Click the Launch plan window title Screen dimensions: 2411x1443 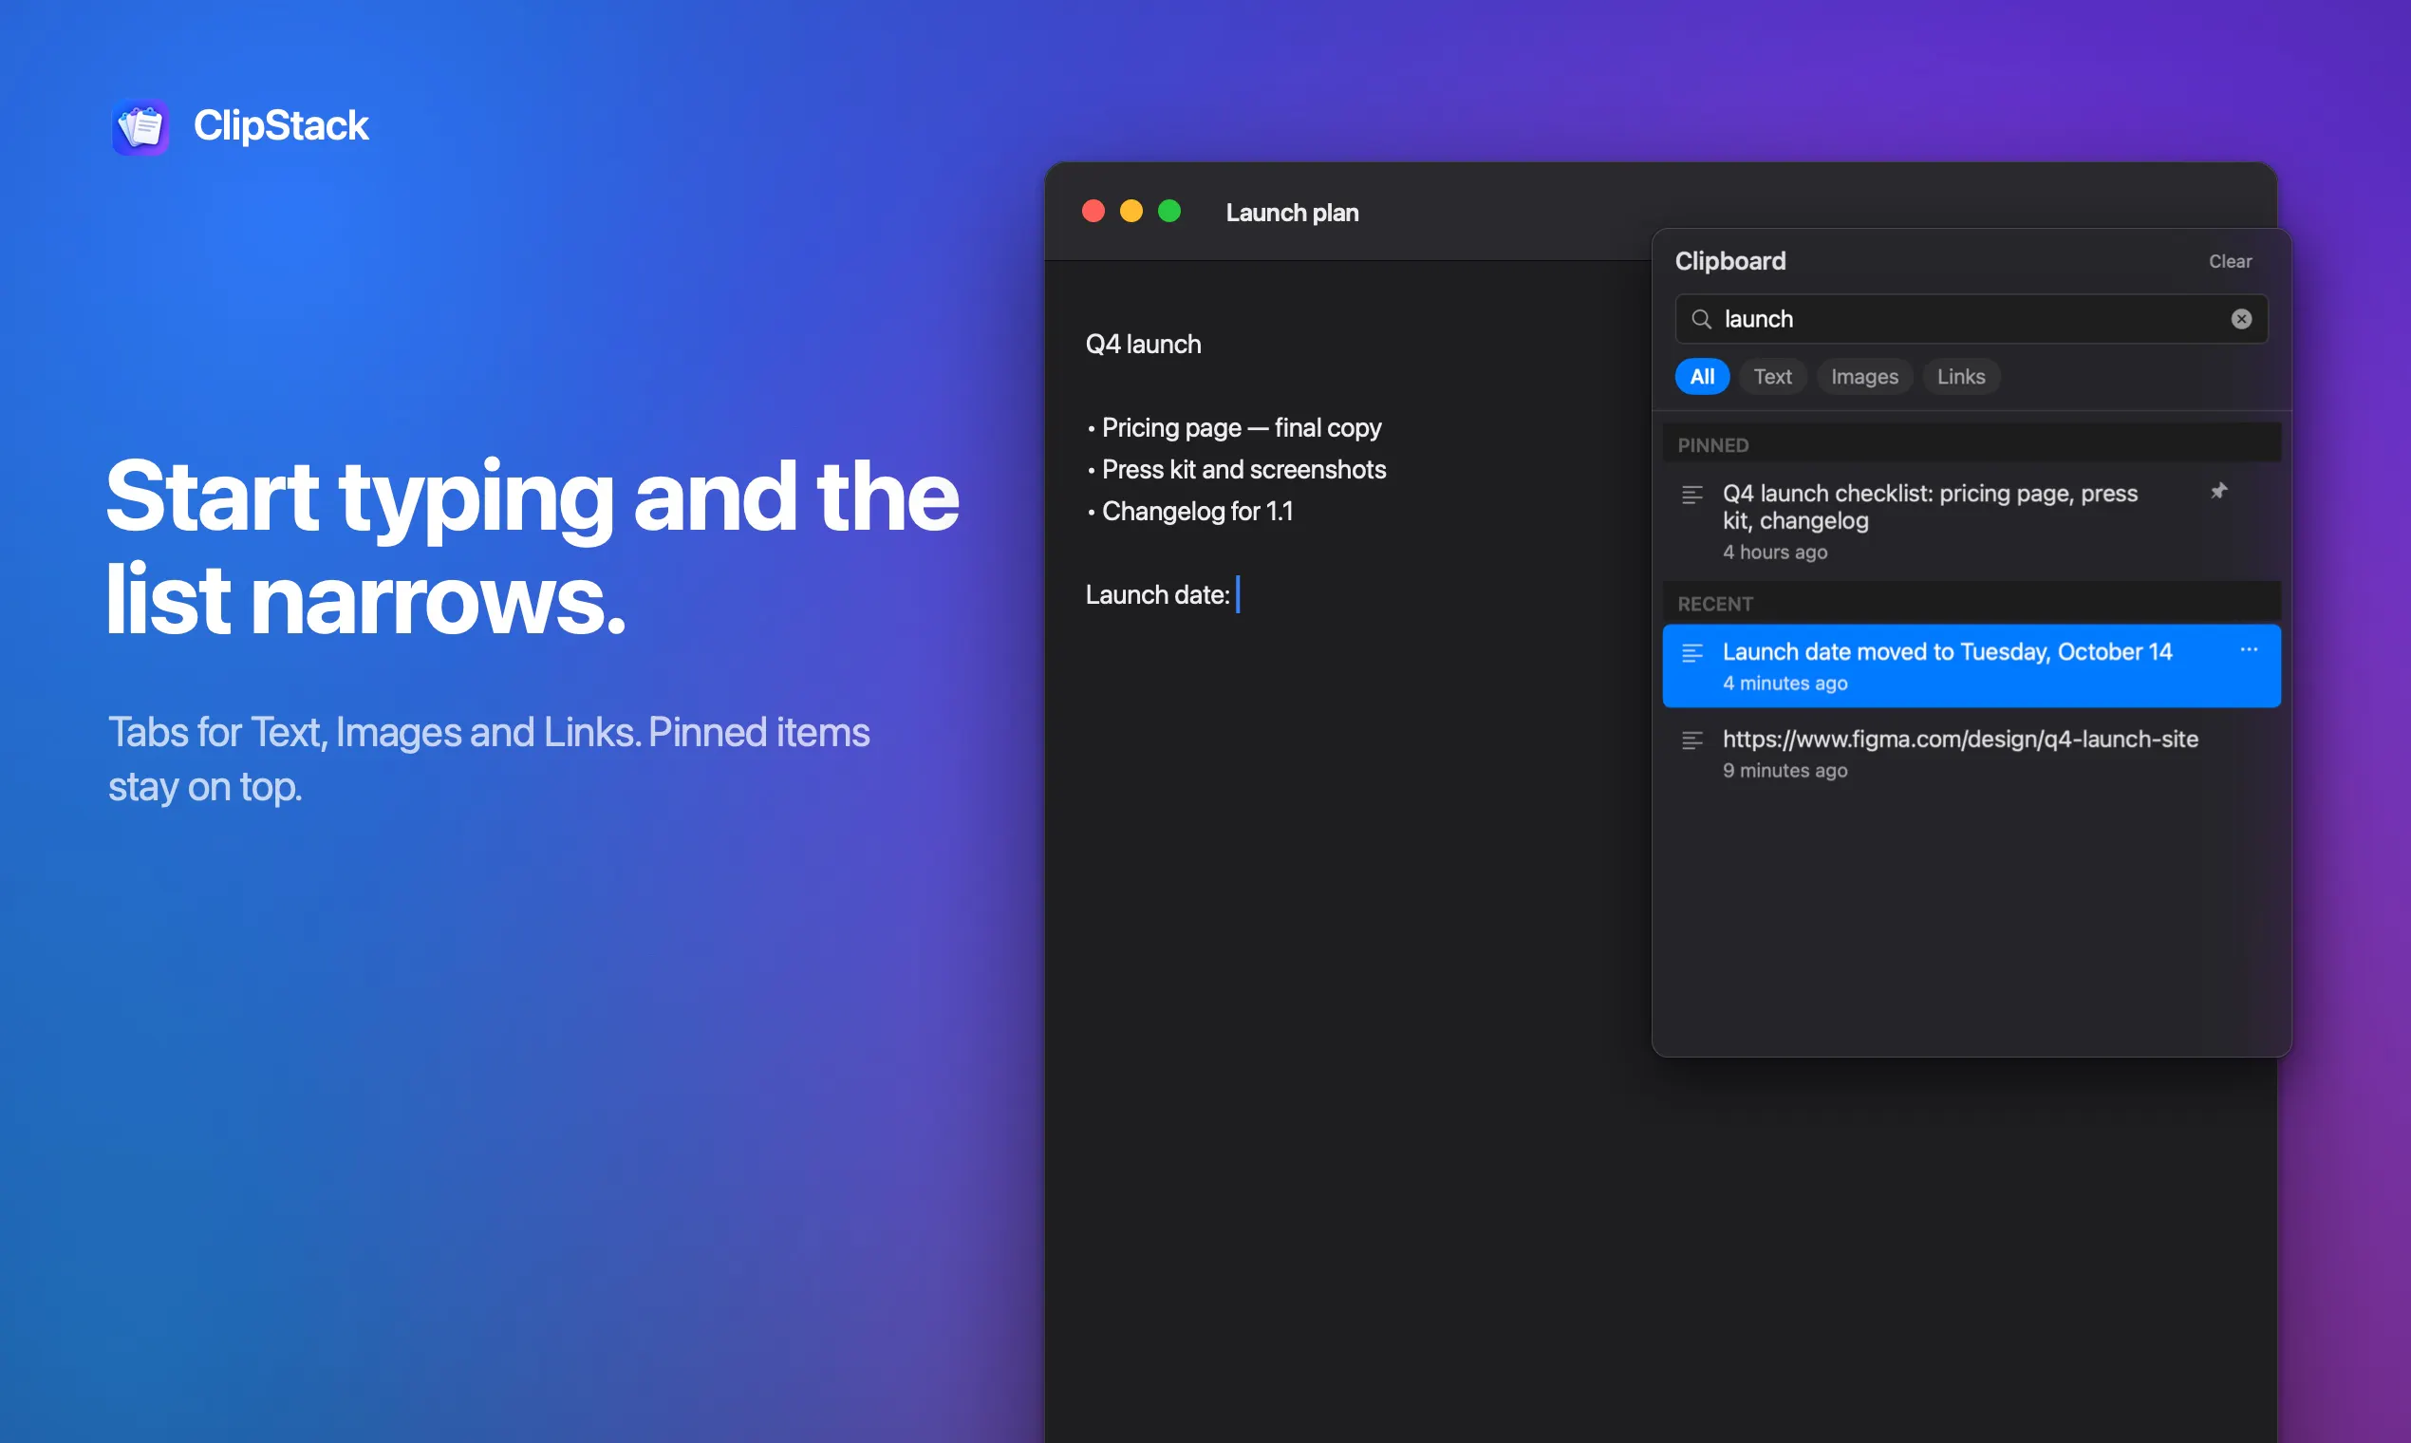(1292, 212)
